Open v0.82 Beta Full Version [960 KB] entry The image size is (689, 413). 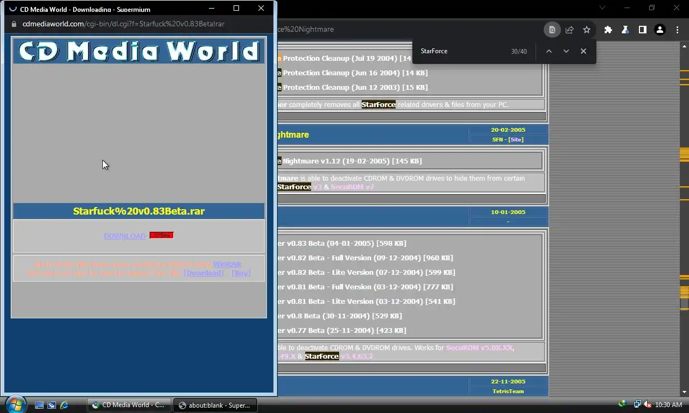click(x=365, y=258)
